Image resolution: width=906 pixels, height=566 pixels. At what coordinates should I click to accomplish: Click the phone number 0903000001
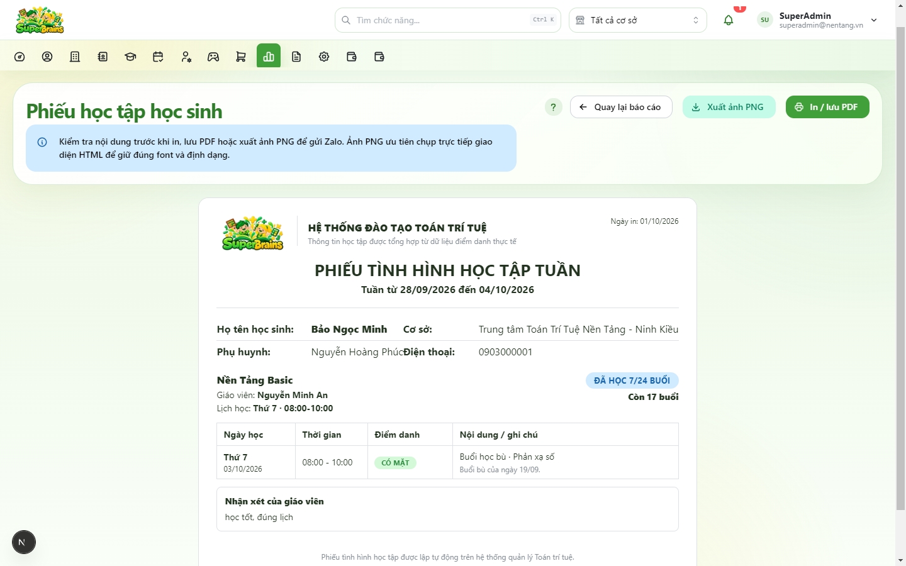(x=505, y=352)
